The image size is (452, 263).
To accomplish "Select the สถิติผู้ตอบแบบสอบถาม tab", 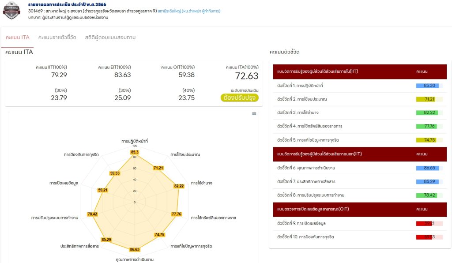I will (x=110, y=38).
